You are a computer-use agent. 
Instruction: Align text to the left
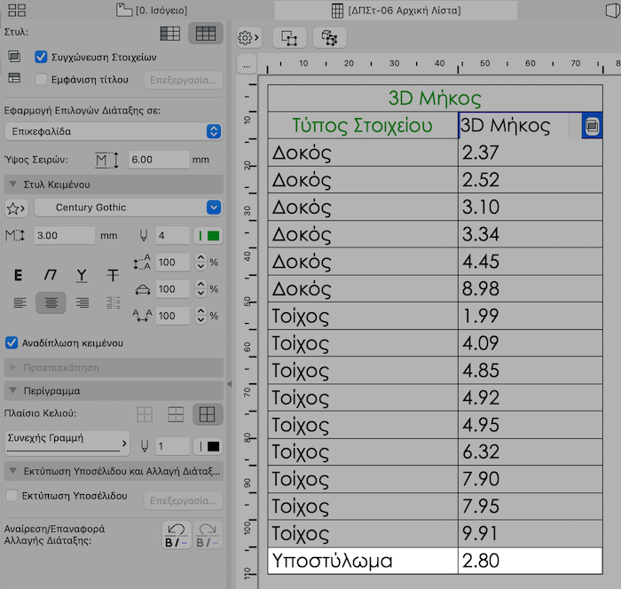(x=20, y=302)
